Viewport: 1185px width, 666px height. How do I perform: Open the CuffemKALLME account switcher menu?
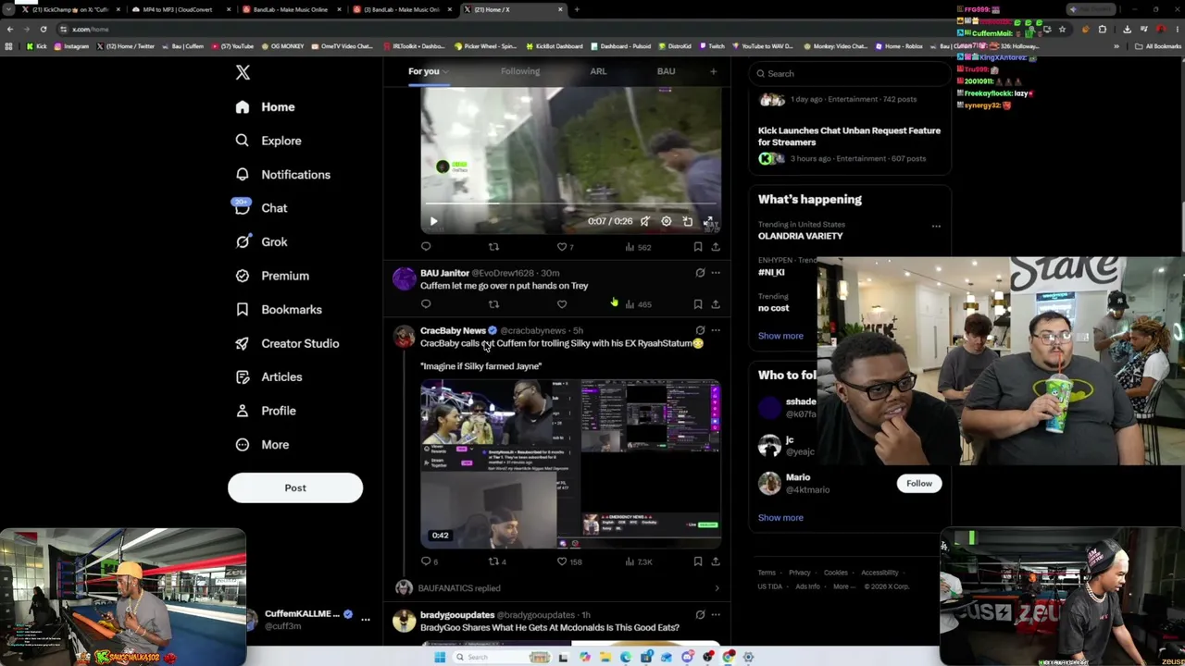click(366, 620)
